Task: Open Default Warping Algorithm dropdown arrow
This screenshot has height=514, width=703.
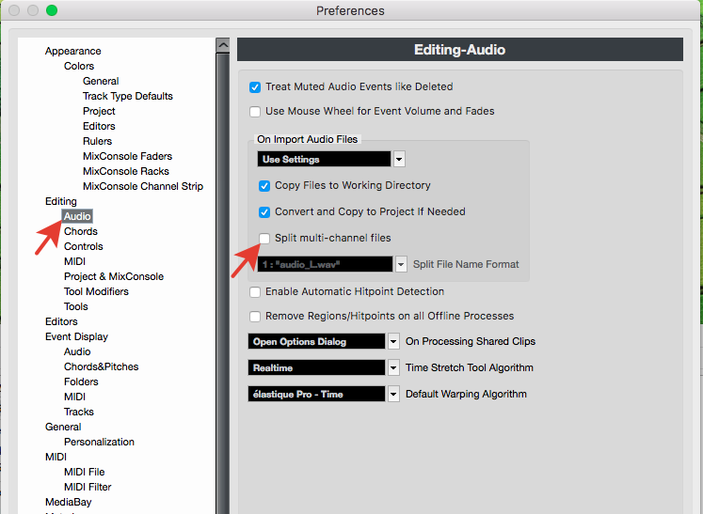Action: pyautogui.click(x=393, y=395)
